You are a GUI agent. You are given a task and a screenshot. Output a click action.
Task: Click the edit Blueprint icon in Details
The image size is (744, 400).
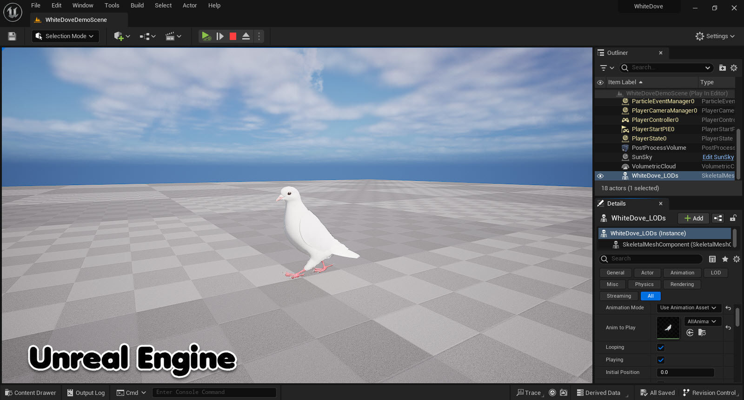click(x=718, y=218)
